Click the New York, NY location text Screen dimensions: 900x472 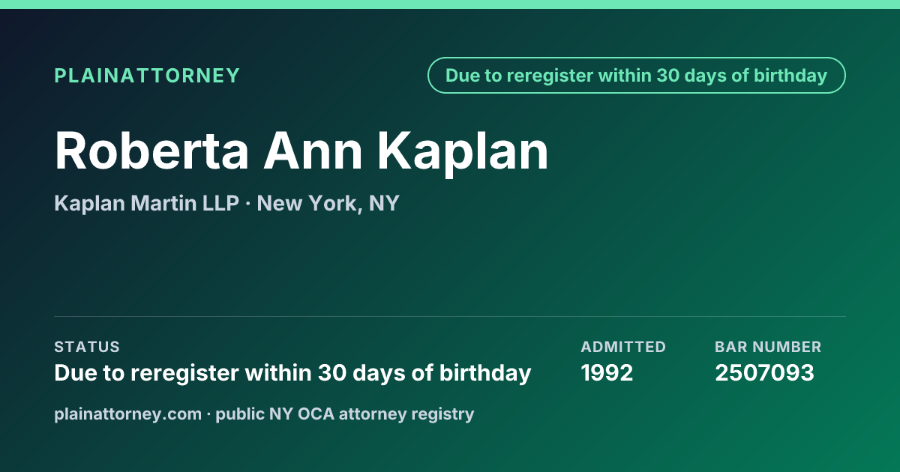click(x=328, y=203)
